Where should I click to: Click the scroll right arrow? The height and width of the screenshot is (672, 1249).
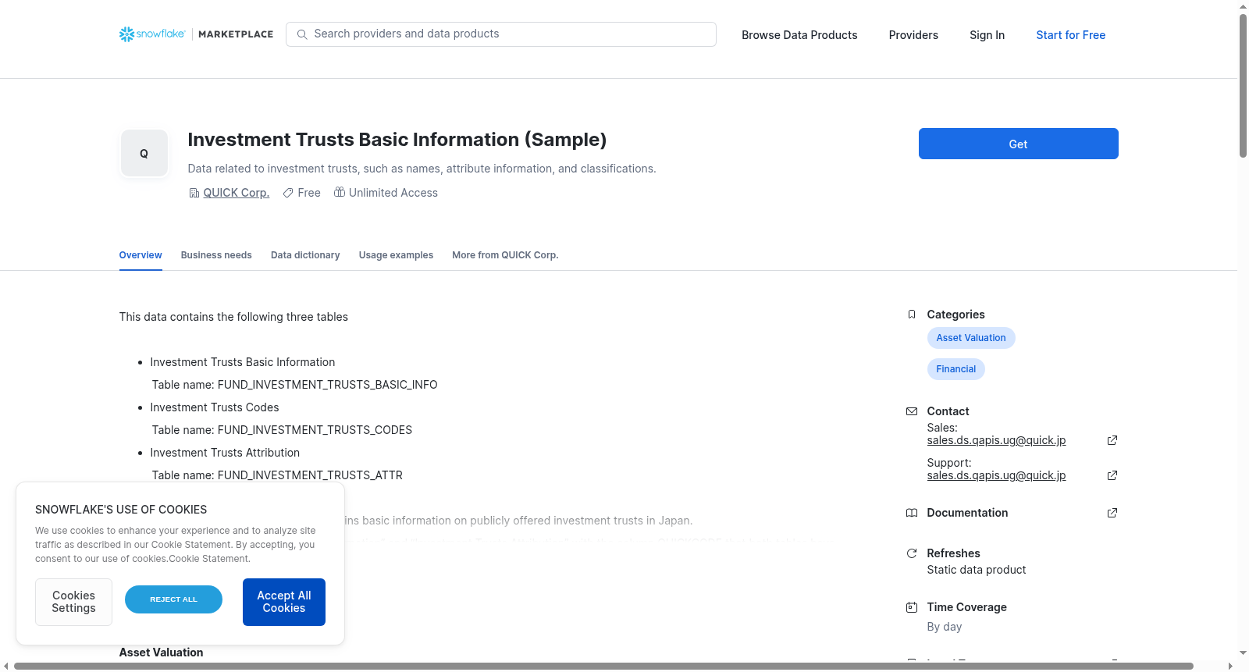[x=1231, y=666]
